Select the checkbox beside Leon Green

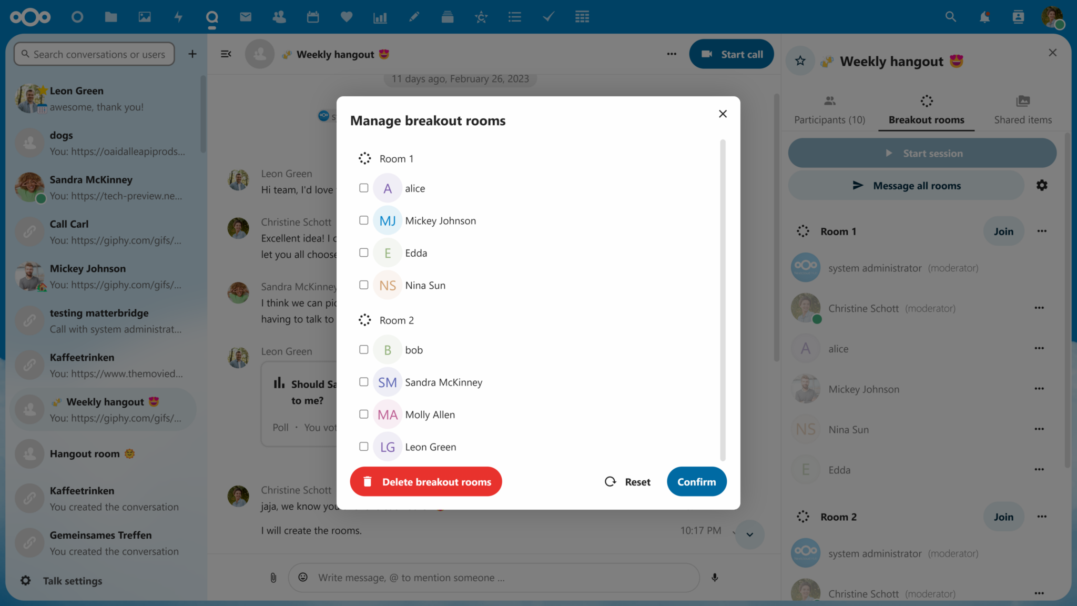(x=363, y=446)
